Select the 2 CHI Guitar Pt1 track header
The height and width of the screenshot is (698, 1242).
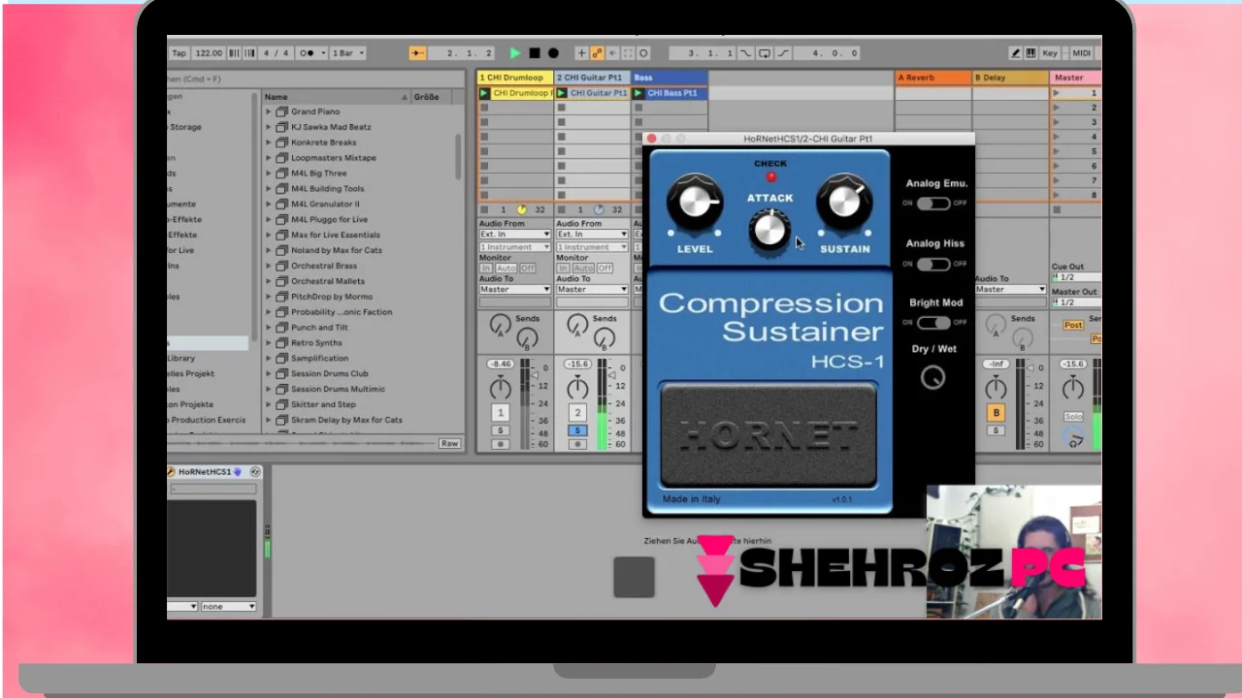tap(592, 78)
